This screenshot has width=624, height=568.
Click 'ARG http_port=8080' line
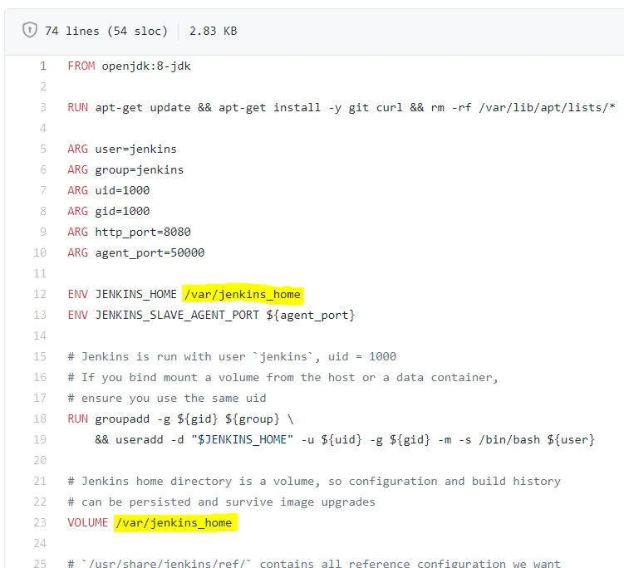130,232
